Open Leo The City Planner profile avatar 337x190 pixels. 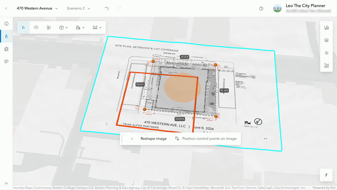pyautogui.click(x=277, y=8)
